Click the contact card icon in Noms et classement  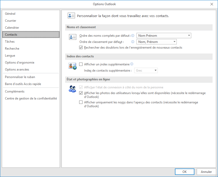[x=73, y=37]
